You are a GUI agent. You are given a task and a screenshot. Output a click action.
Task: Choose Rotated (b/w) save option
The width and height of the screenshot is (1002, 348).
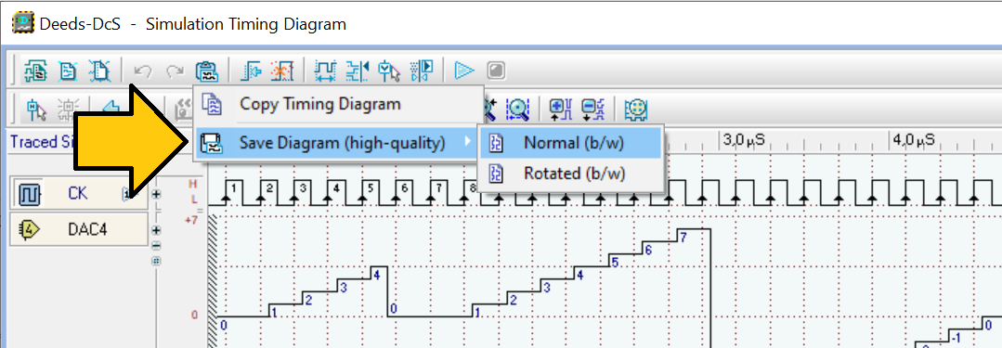(x=572, y=173)
